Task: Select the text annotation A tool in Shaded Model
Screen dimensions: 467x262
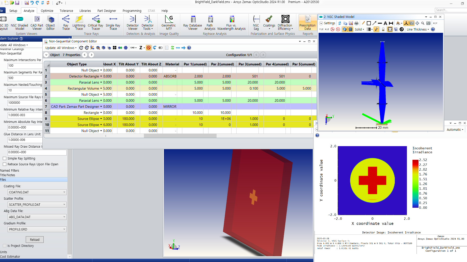Action: coord(385,23)
